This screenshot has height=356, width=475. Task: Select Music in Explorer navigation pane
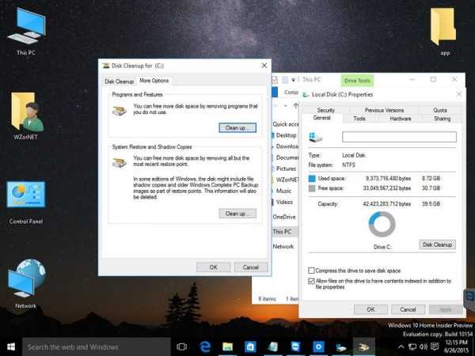tap(284, 191)
